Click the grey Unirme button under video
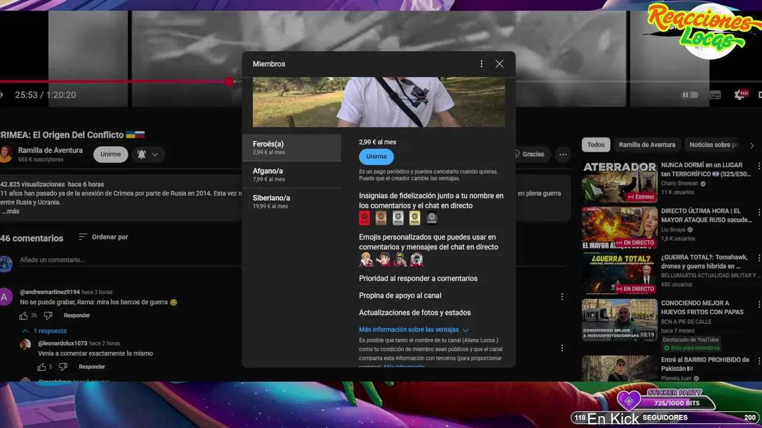The height and width of the screenshot is (428, 762). (x=111, y=154)
